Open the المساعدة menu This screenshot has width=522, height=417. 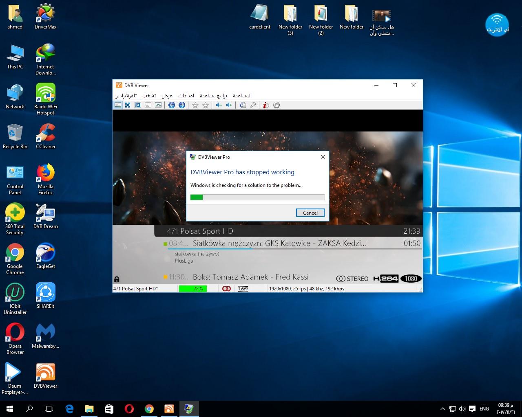point(242,96)
